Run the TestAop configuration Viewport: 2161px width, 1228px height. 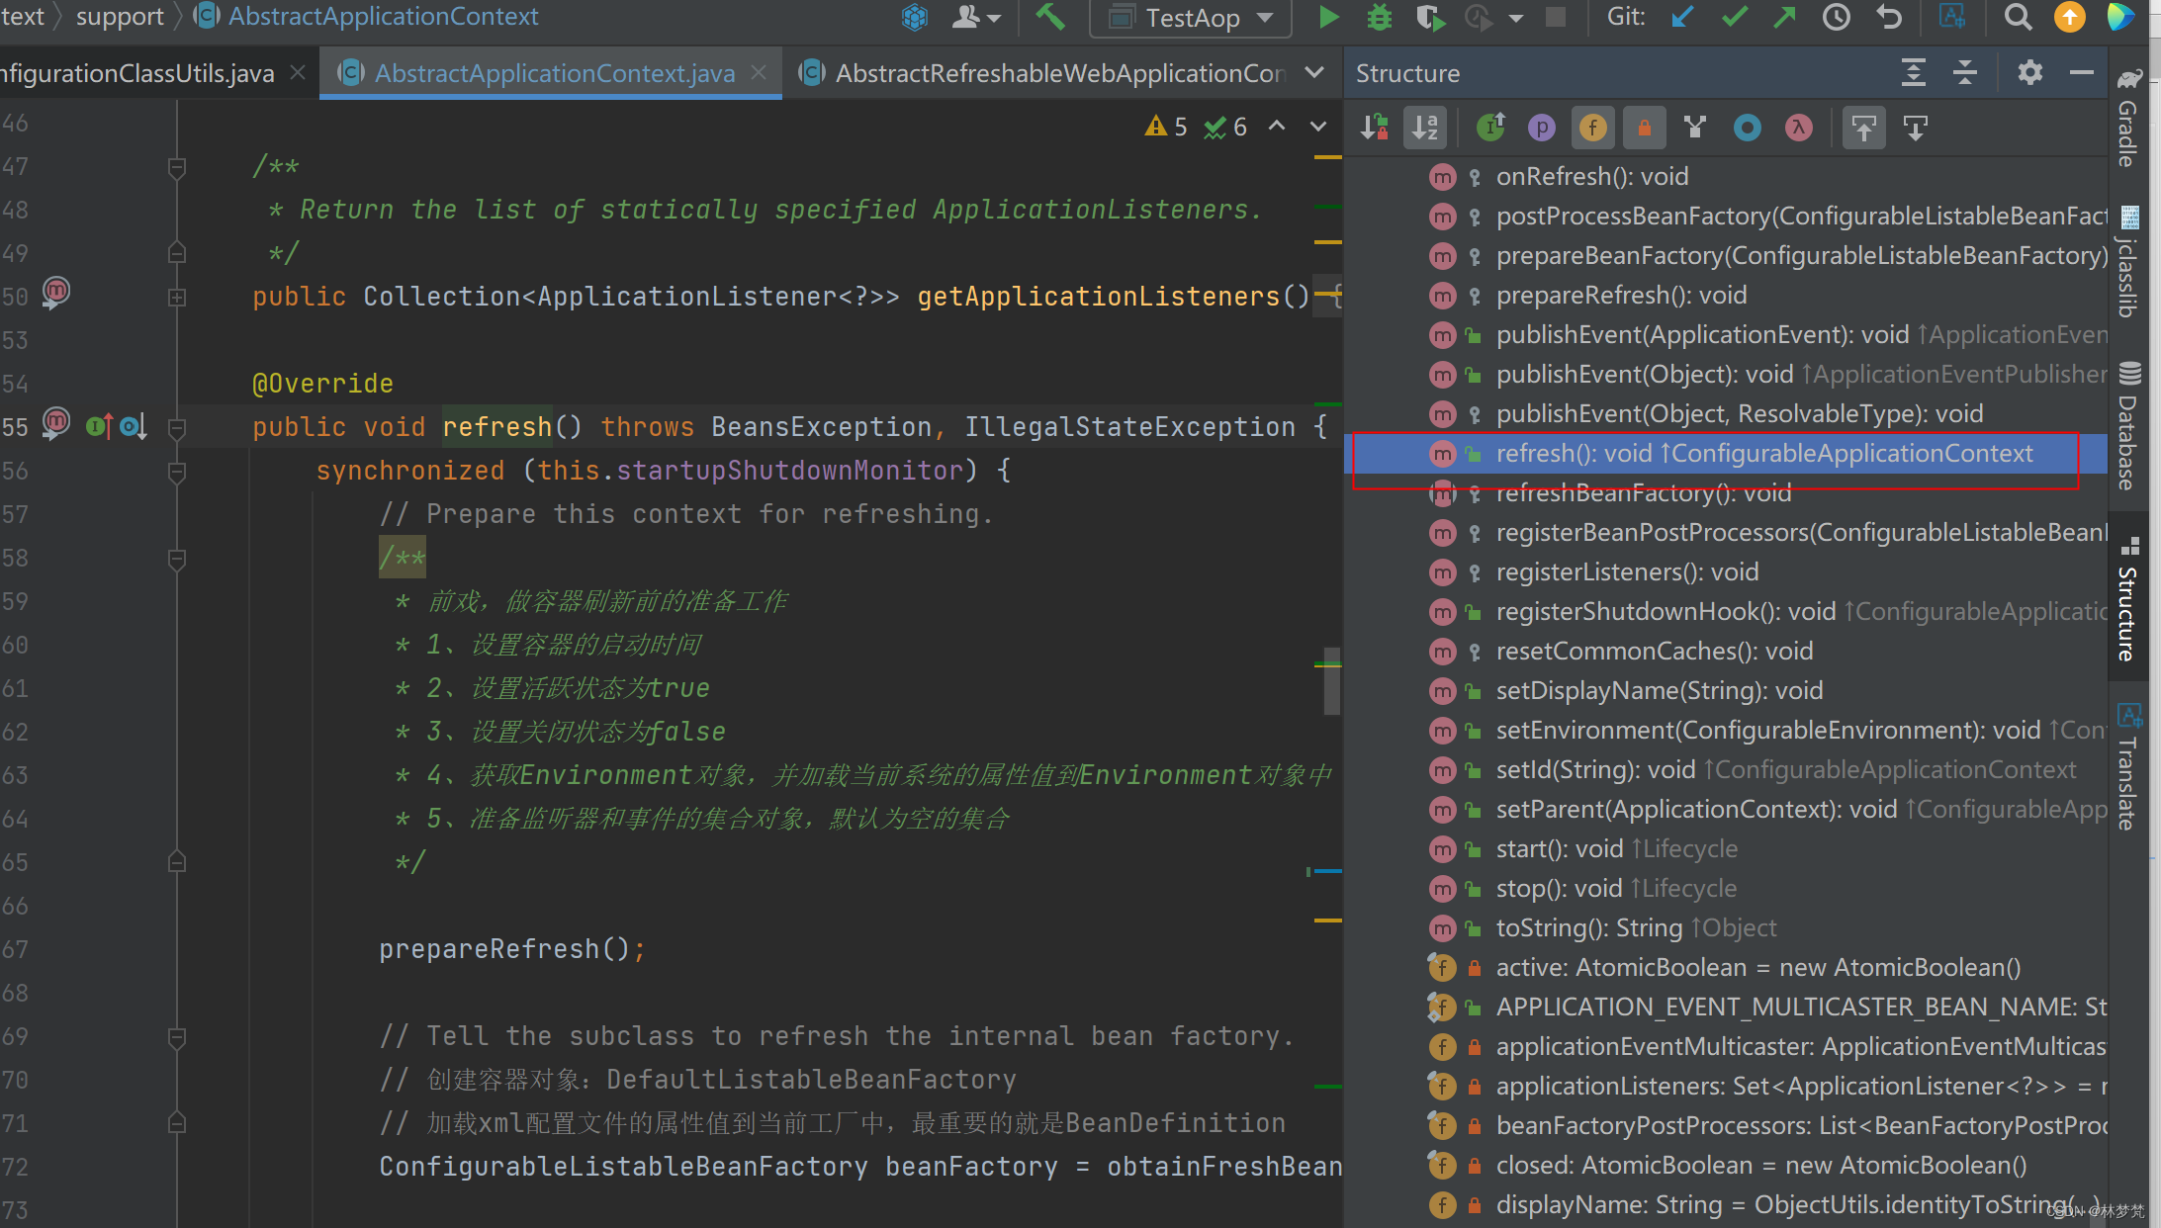pyautogui.click(x=1328, y=17)
